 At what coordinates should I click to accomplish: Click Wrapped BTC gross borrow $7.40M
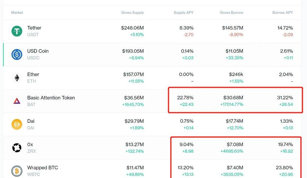tap(235, 168)
